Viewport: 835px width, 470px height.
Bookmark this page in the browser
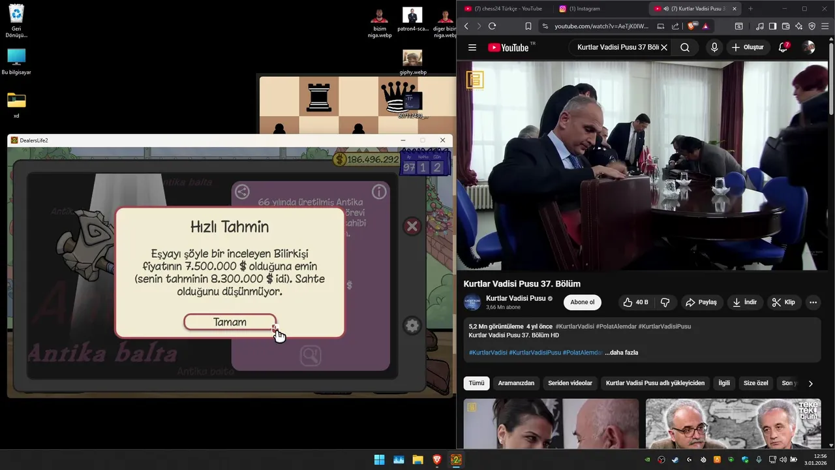point(528,26)
